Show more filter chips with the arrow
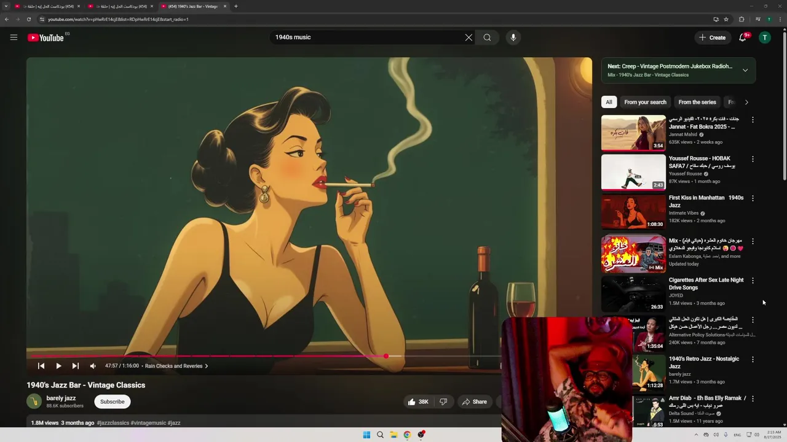Viewport: 787px width, 442px height. tap(746, 102)
